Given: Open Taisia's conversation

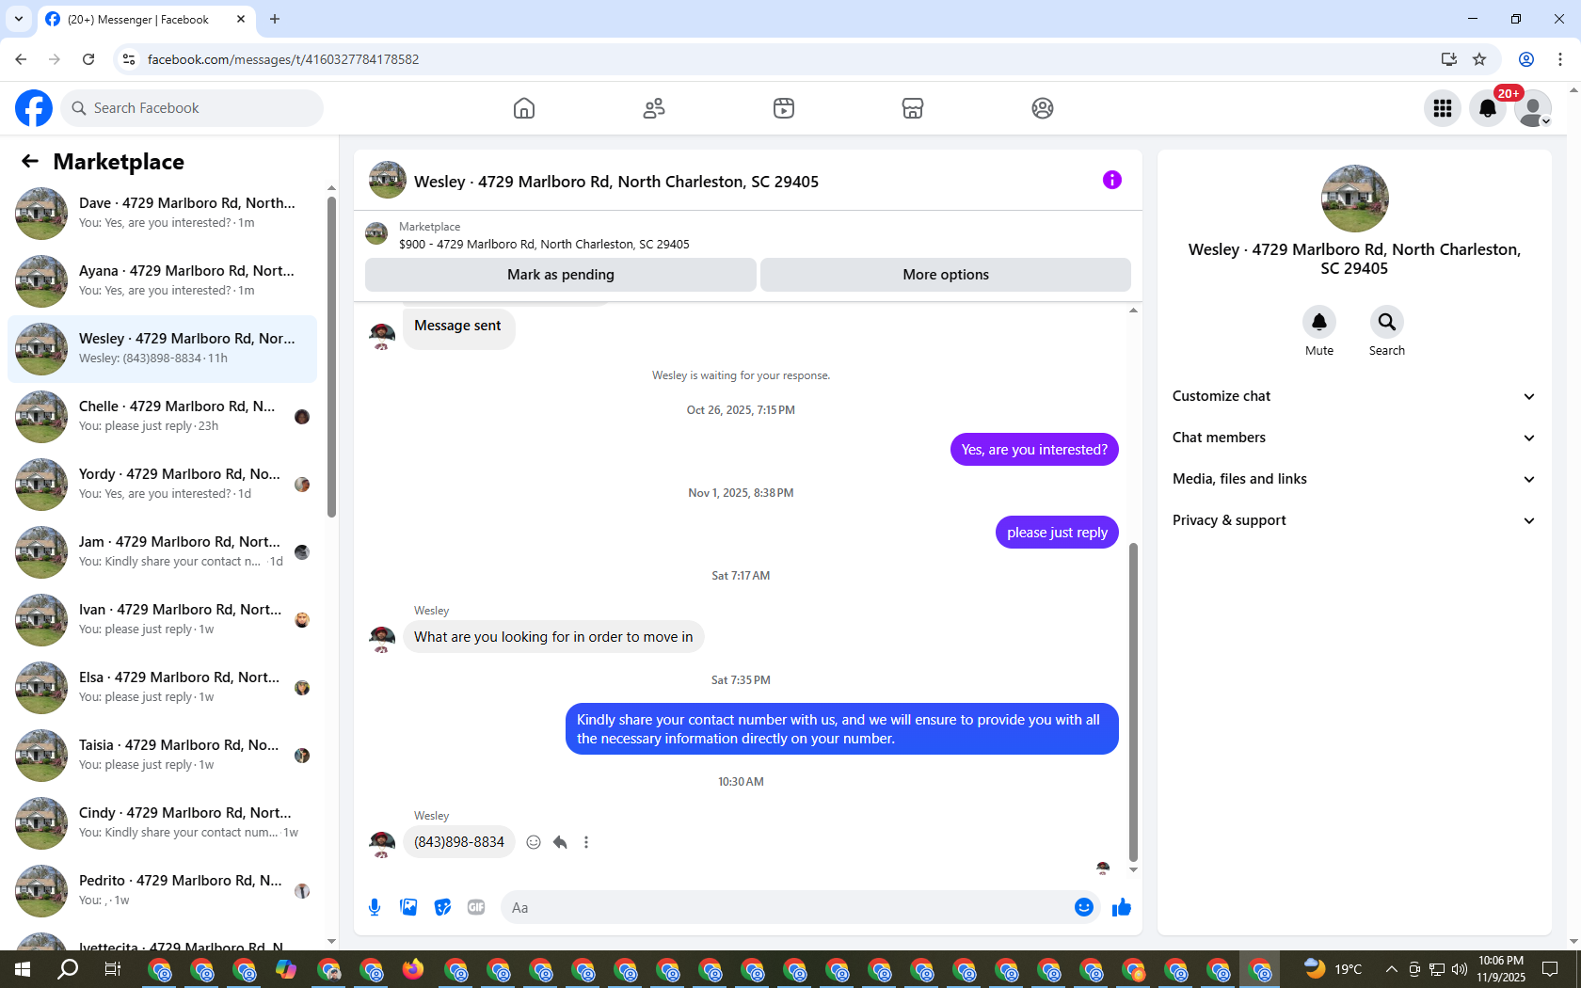Looking at the screenshot, I should coord(162,756).
